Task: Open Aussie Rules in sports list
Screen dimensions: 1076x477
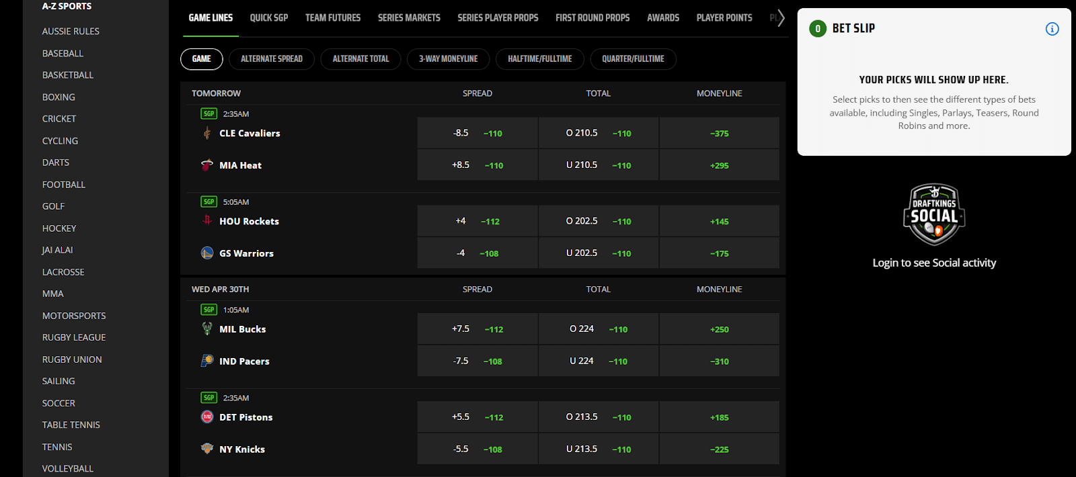Action: [71, 32]
